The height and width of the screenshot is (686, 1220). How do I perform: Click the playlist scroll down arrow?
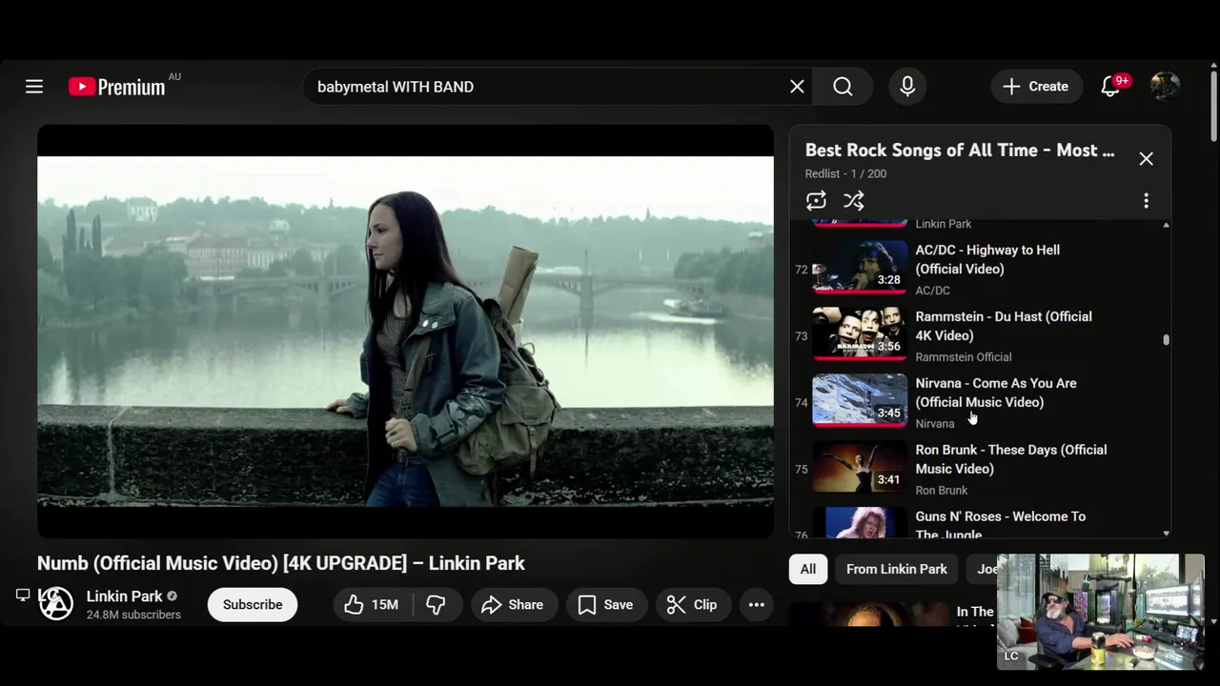point(1166,534)
